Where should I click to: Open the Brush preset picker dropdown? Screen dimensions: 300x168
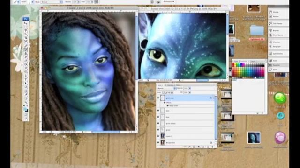(x=32, y=2)
